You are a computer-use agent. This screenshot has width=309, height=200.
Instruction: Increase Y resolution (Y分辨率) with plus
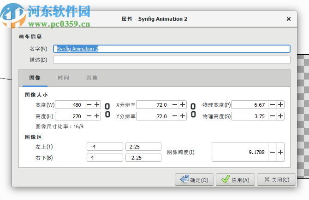pyautogui.click(x=183, y=116)
